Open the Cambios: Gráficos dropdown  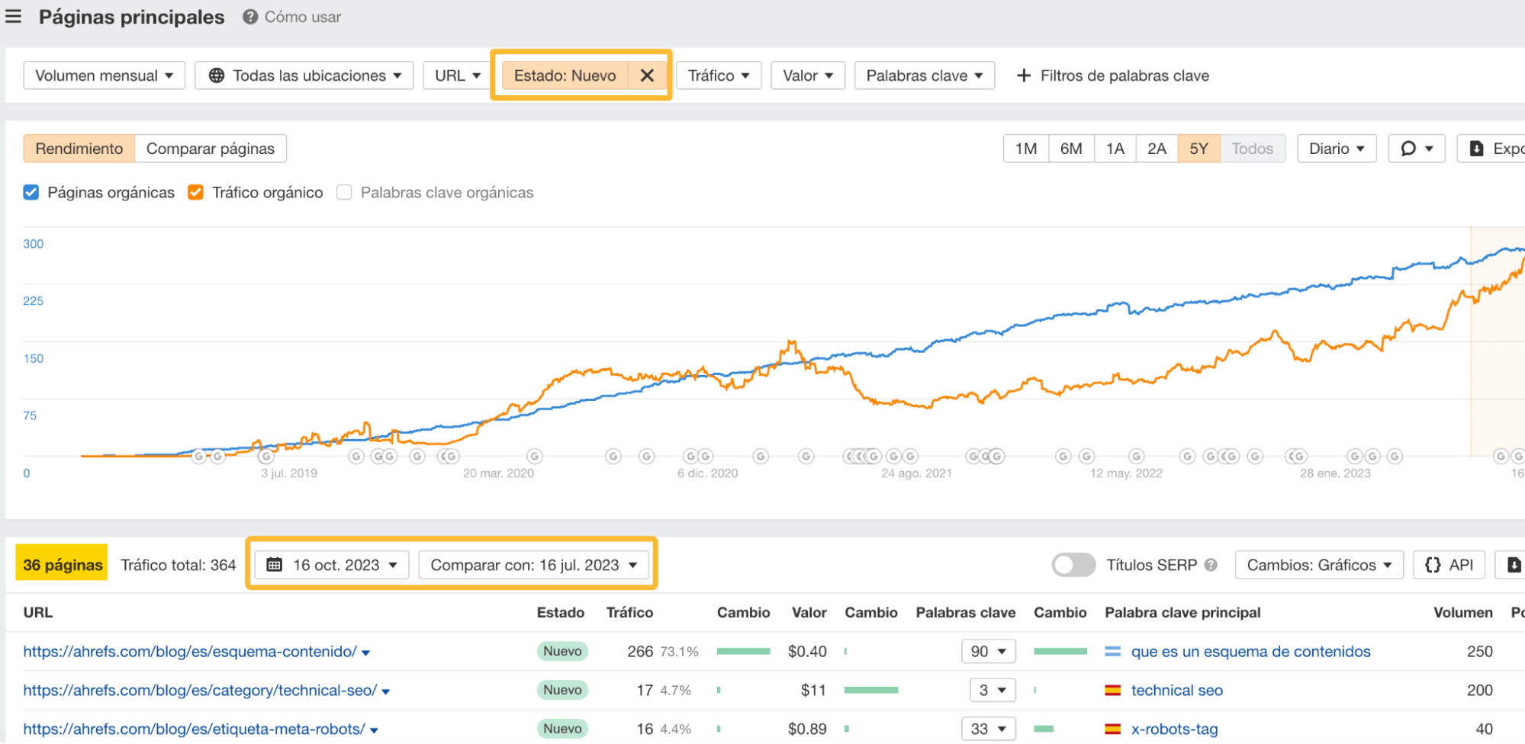point(1318,564)
